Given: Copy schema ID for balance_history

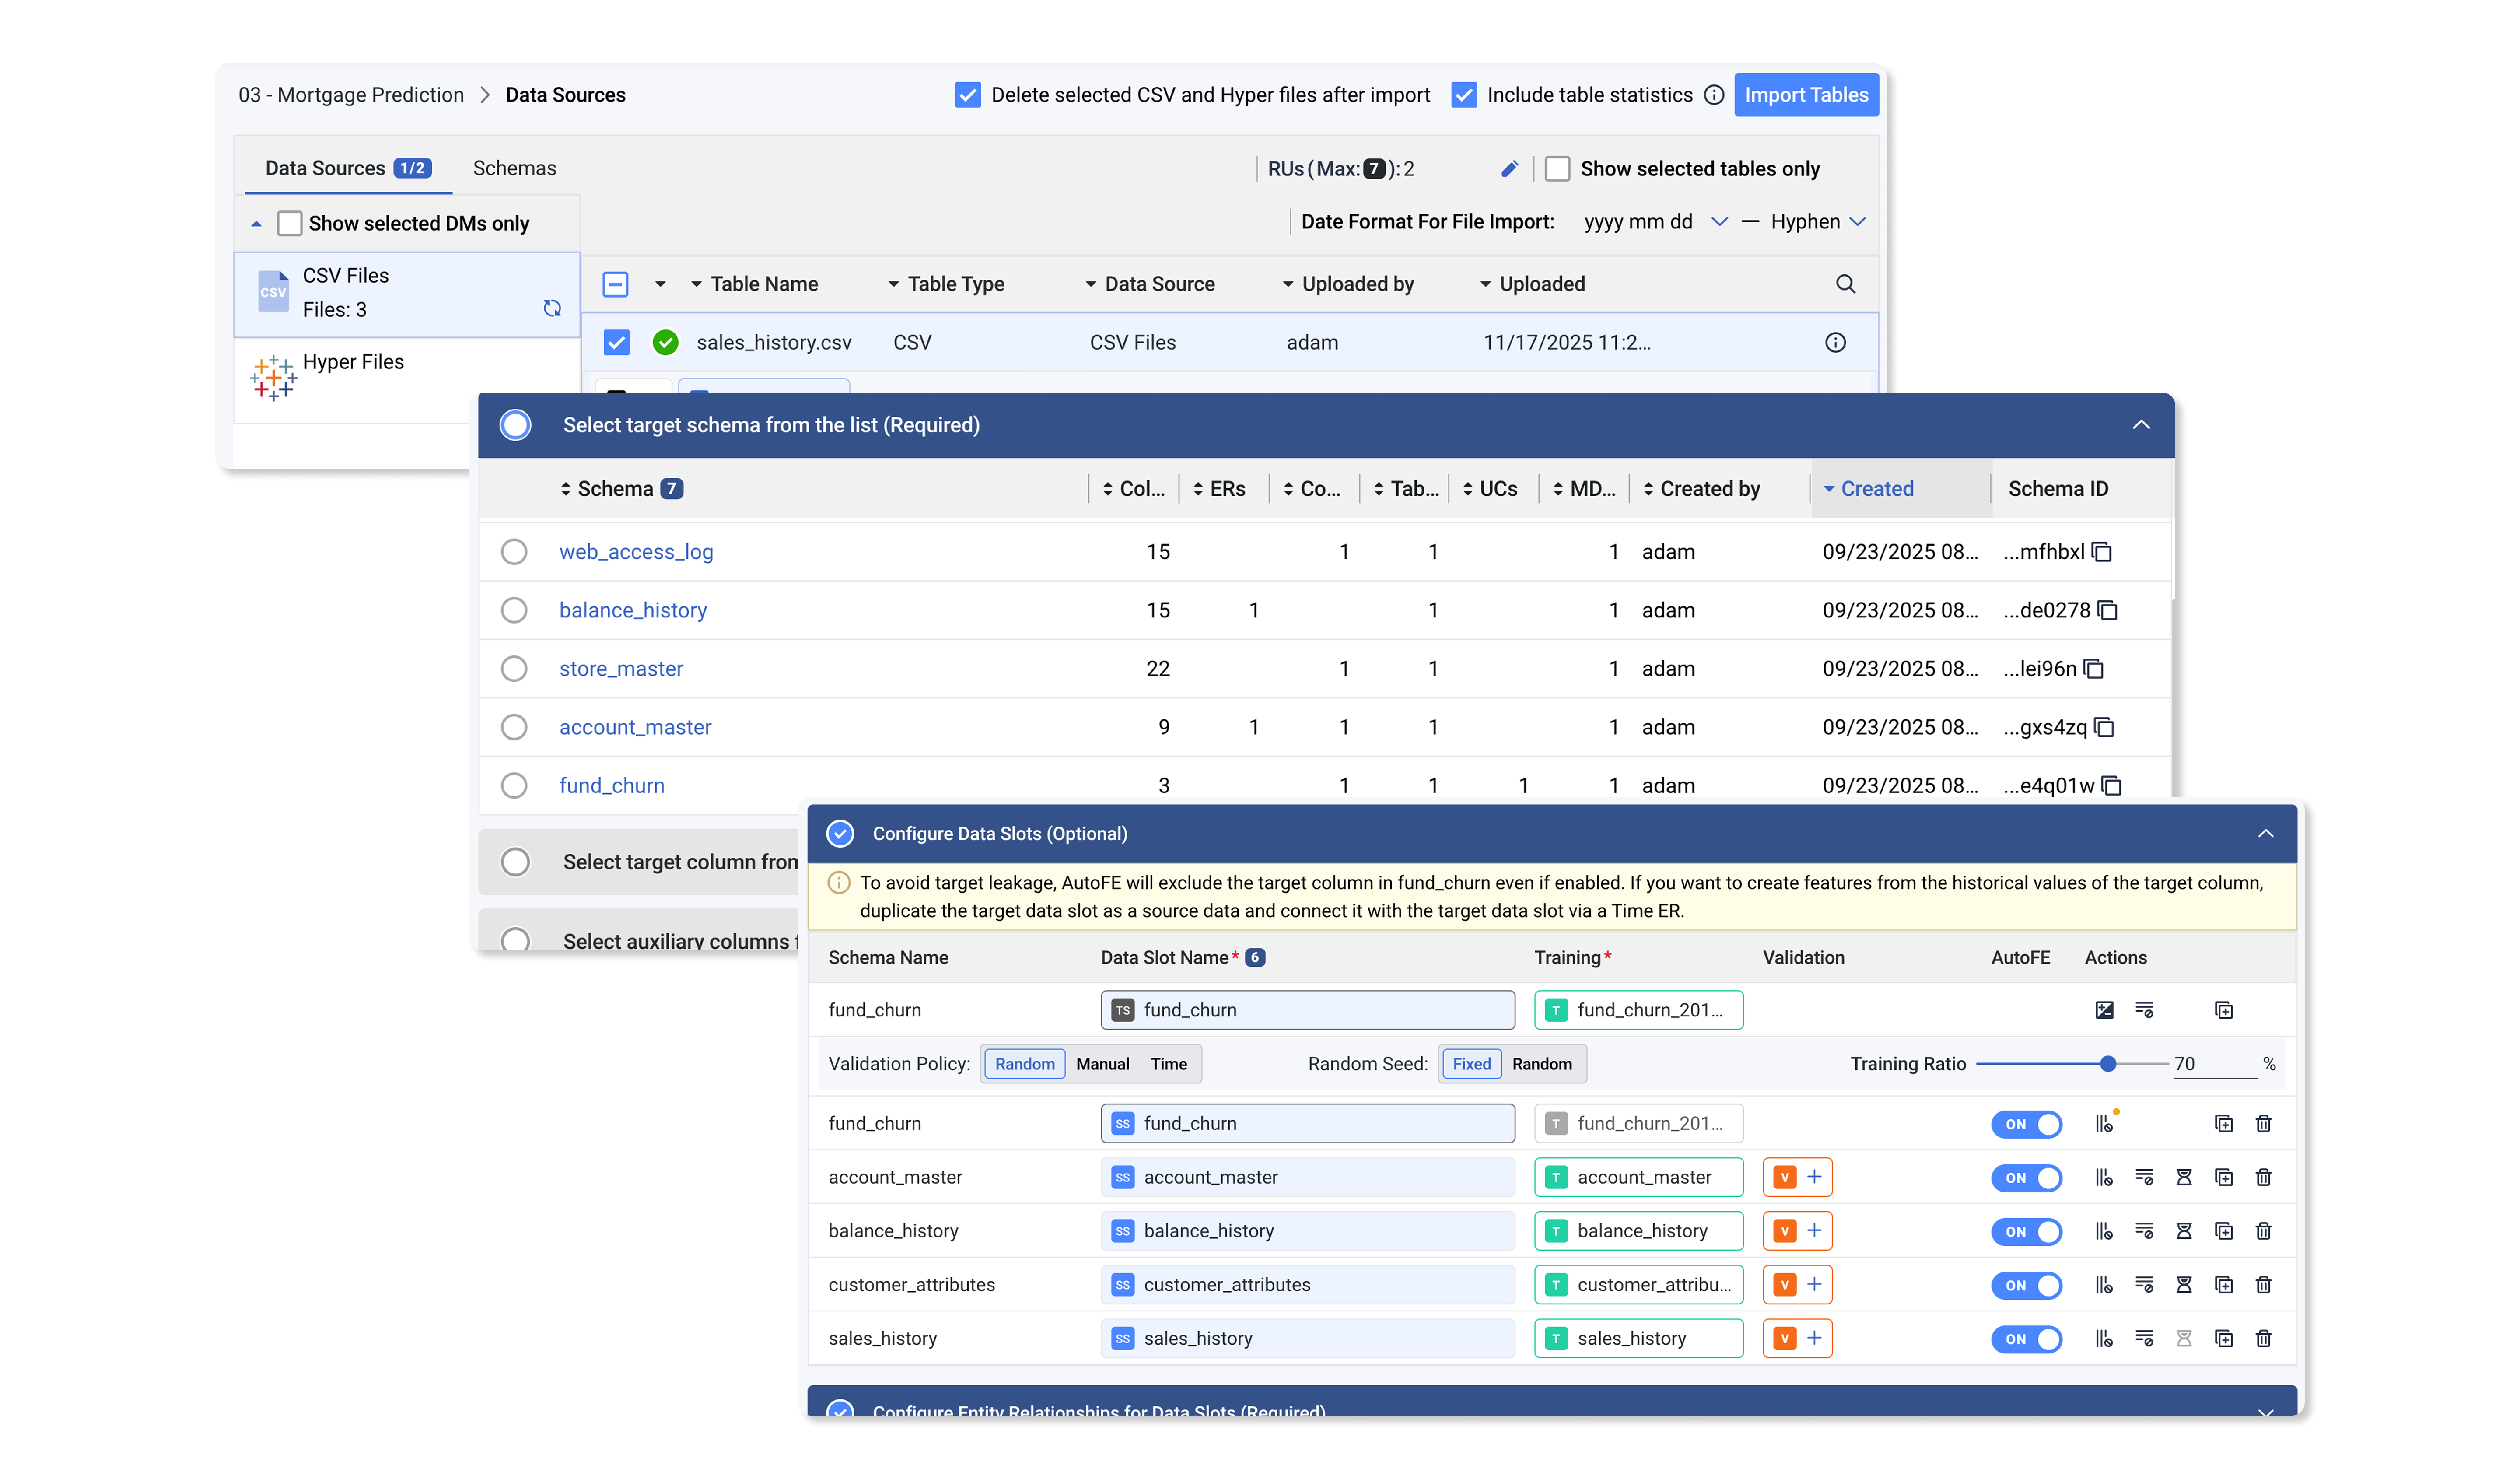Looking at the screenshot, I should [2108, 610].
